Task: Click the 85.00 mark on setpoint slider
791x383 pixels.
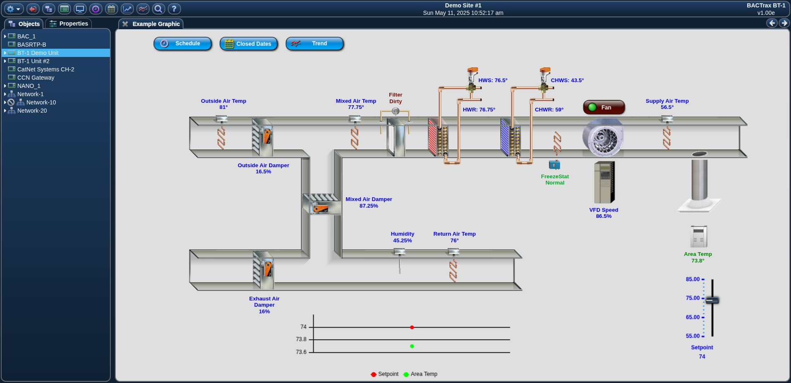Action: click(693, 279)
